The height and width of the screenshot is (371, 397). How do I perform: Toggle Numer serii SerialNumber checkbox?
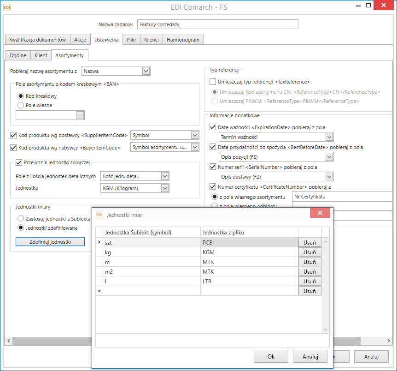(213, 167)
